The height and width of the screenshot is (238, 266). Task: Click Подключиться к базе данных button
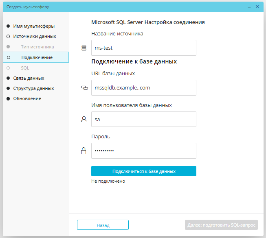144,171
